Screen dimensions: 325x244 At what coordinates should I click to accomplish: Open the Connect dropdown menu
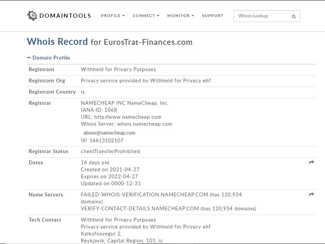tap(146, 16)
